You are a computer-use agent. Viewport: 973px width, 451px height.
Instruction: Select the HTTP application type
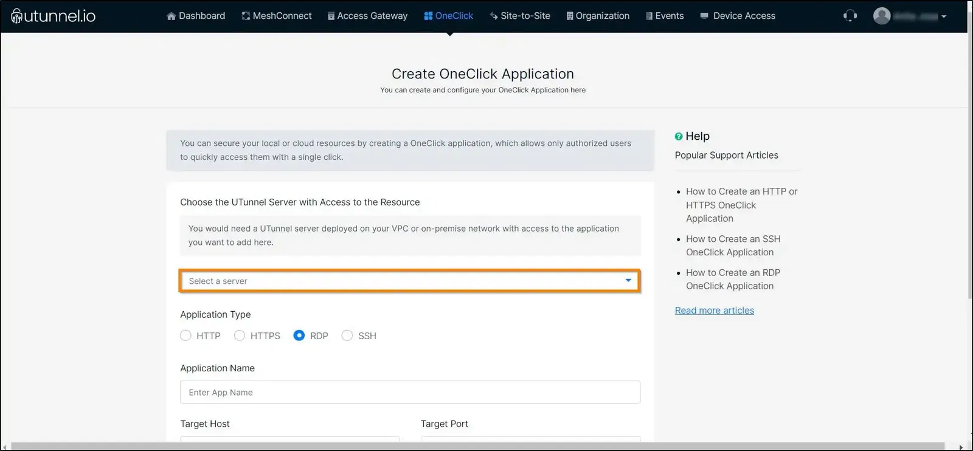(x=185, y=336)
